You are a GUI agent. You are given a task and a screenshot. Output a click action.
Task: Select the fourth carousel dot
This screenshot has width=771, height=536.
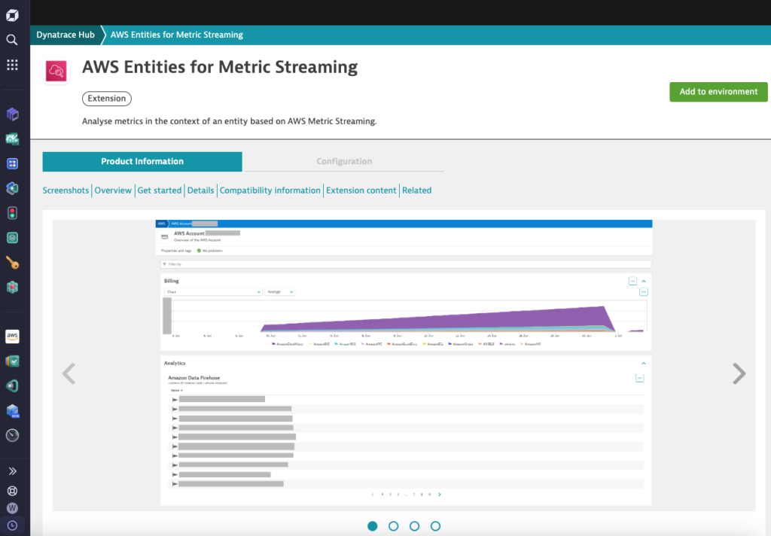(x=435, y=526)
